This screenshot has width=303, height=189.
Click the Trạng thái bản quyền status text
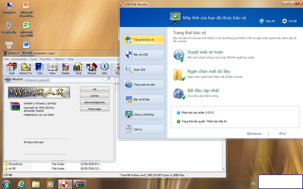pyautogui.click(x=204, y=121)
